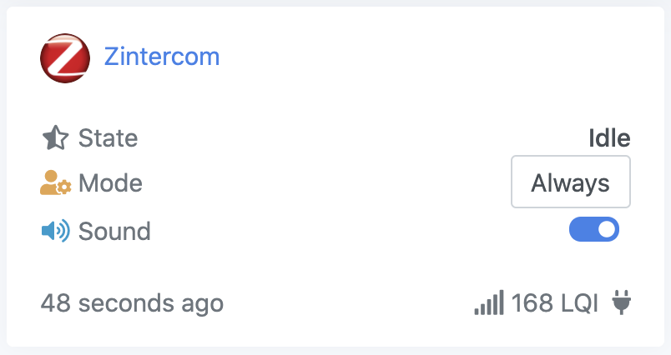This screenshot has width=671, height=355.
Task: Open the Zintercom device link
Action: tap(162, 57)
